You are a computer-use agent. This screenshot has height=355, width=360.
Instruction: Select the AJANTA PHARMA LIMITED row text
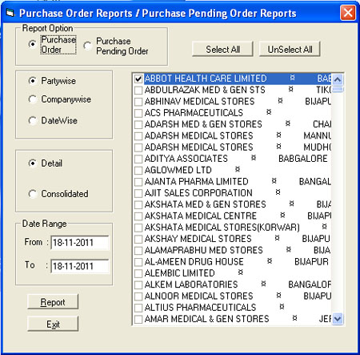coord(197,182)
